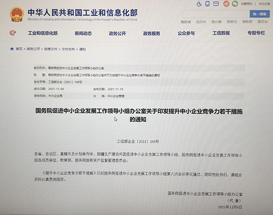The image size is (273, 215).
Task: Click the national emblem logo
Action: [x=16, y=14]
